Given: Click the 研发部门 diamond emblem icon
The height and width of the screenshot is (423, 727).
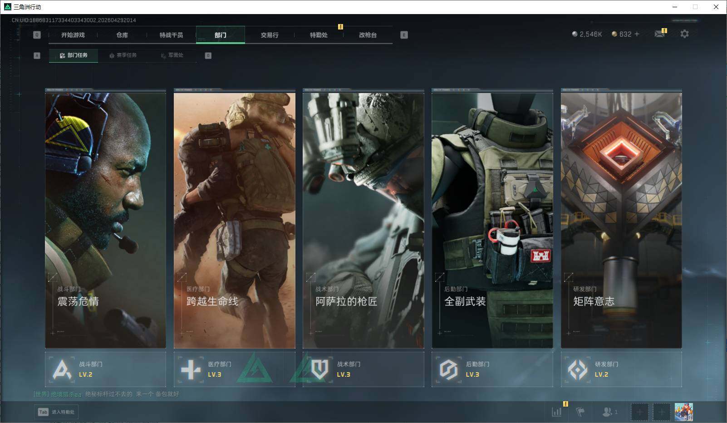Looking at the screenshot, I should (x=578, y=369).
